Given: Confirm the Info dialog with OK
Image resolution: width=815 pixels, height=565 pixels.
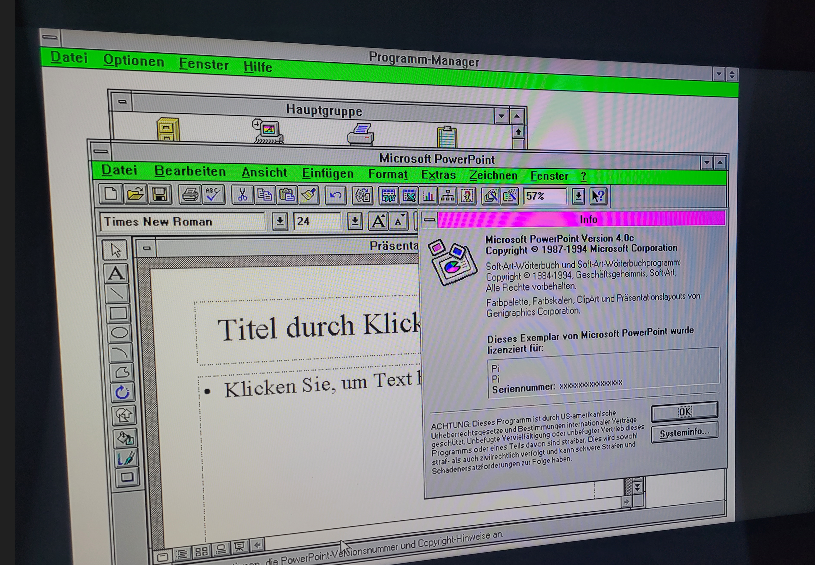Looking at the screenshot, I should tap(685, 411).
